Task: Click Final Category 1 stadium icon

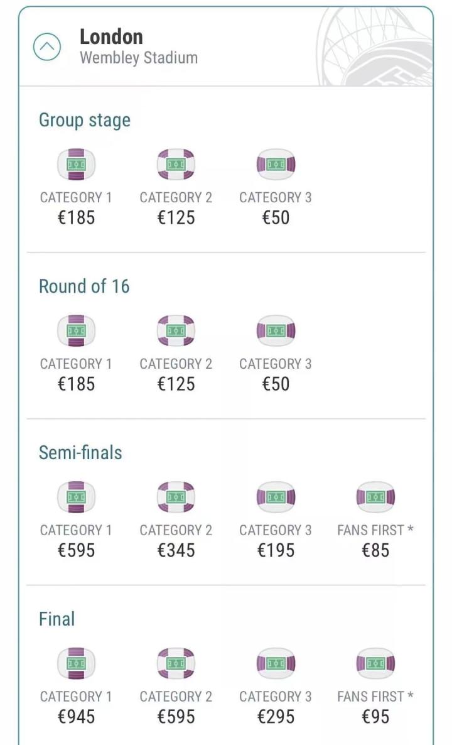Action: pos(76,664)
